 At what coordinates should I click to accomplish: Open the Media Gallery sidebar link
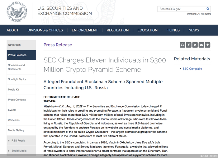point(16,130)
